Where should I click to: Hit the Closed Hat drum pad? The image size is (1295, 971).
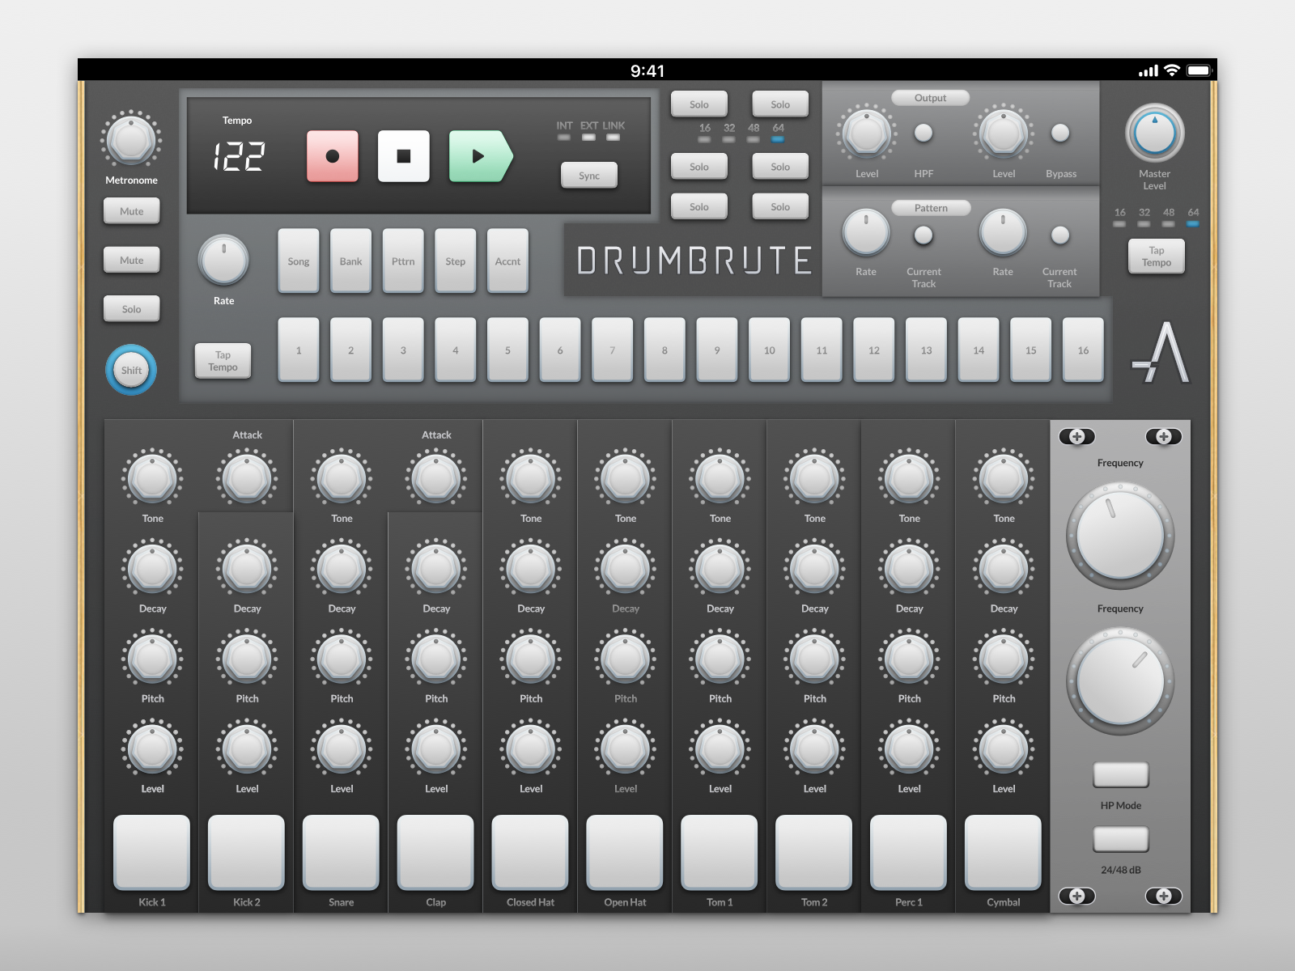(x=531, y=852)
